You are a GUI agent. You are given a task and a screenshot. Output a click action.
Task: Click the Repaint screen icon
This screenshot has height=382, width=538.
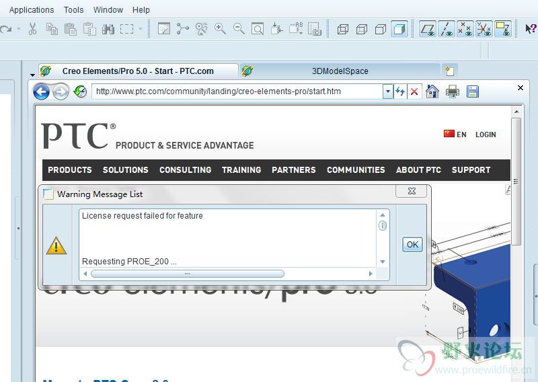[164, 29]
